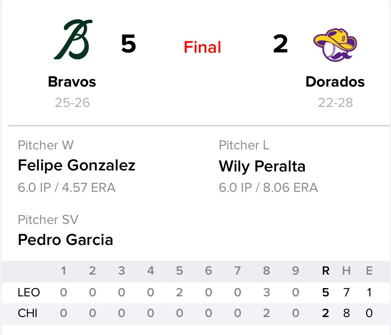This screenshot has width=391, height=335.
Task: Click the H column header
Action: 346,271
